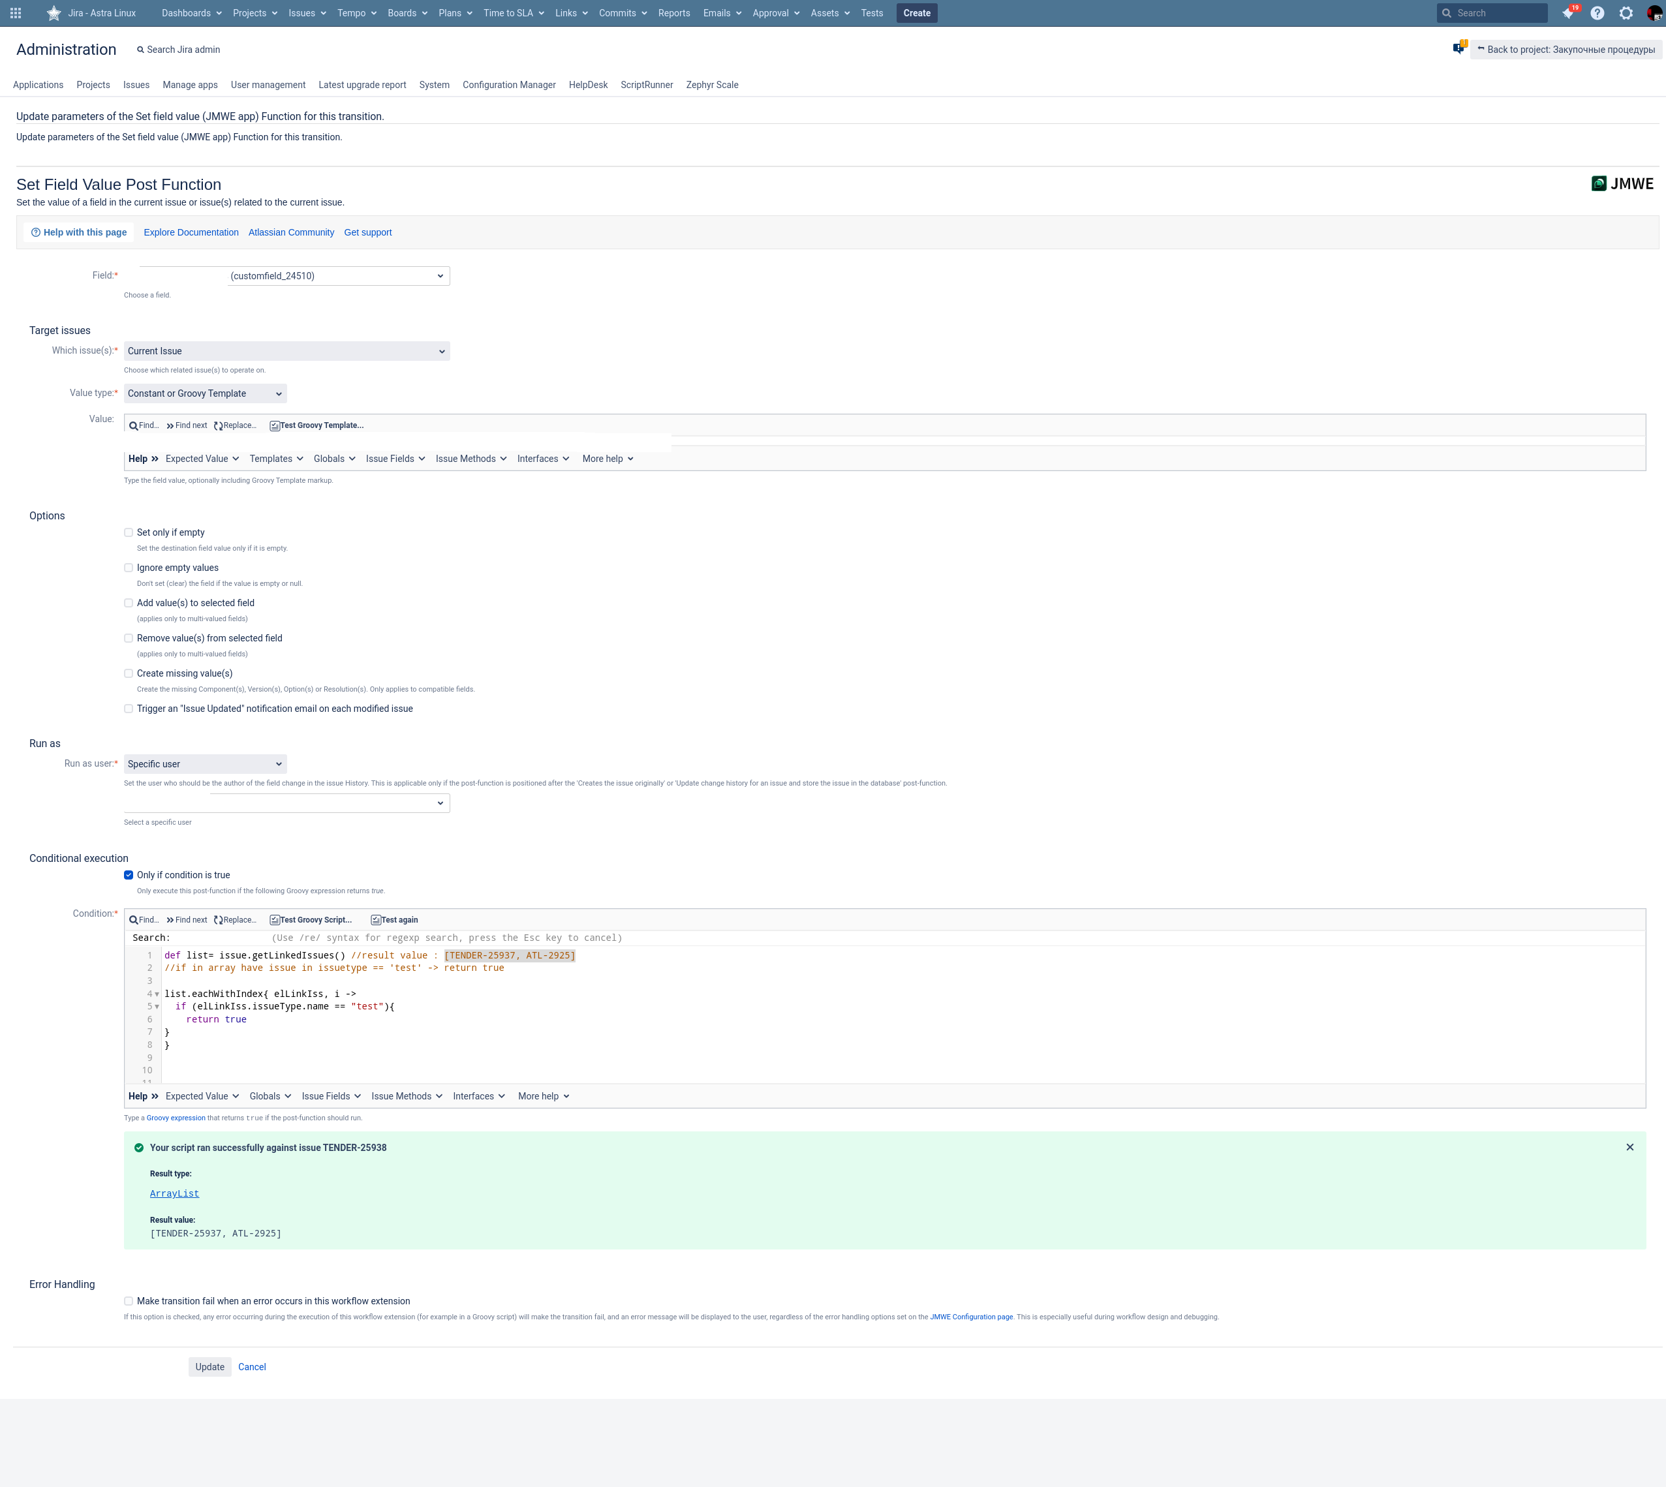The image size is (1666, 1487).
Task: Enable Create missing value(s) checkbox
Action: (129, 673)
